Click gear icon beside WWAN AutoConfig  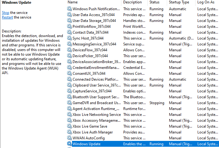69,138
